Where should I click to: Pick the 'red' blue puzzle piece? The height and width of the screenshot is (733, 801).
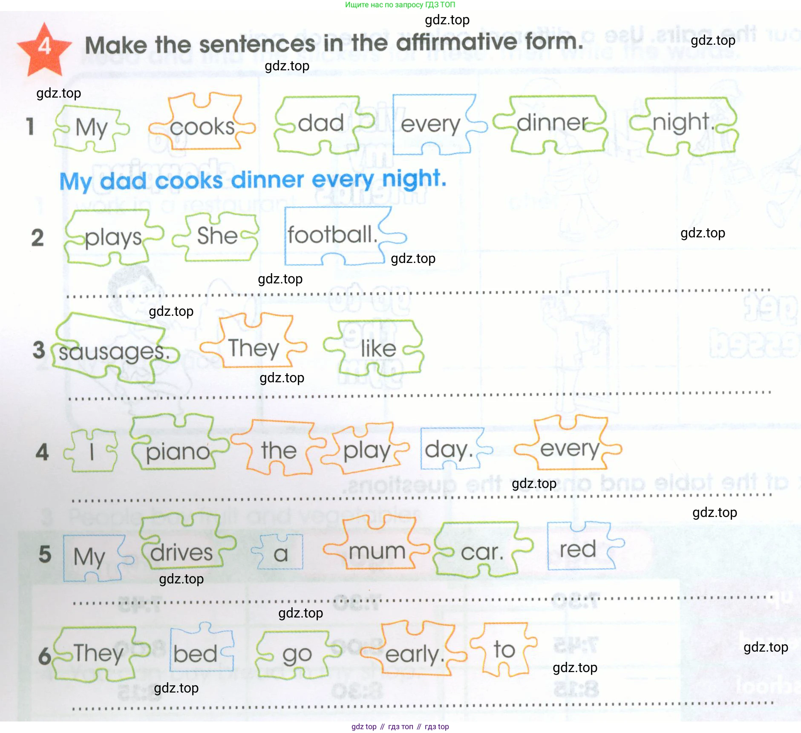click(586, 546)
